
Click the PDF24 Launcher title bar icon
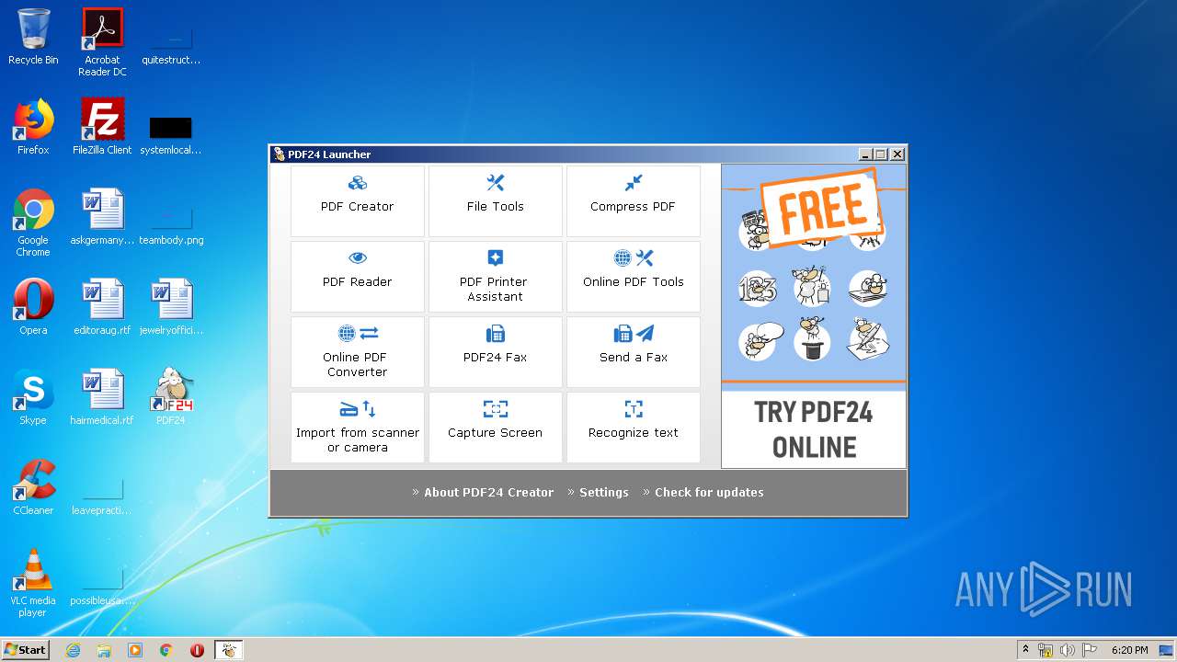pos(279,154)
